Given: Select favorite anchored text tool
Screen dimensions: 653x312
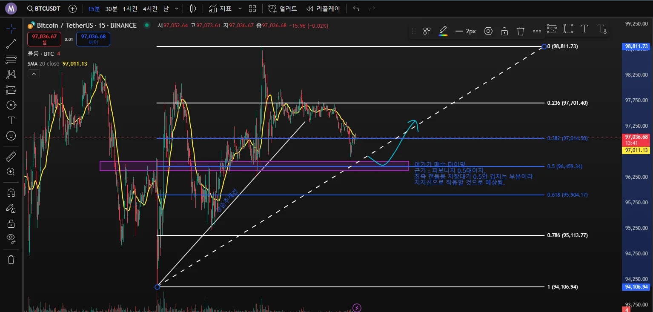Looking at the screenshot, I should tap(602, 29).
